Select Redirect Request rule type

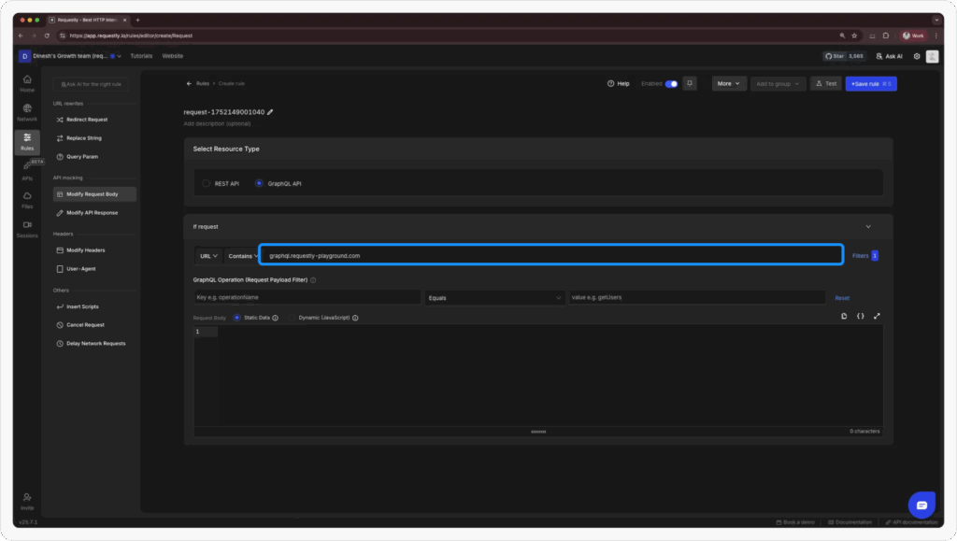coord(94,120)
